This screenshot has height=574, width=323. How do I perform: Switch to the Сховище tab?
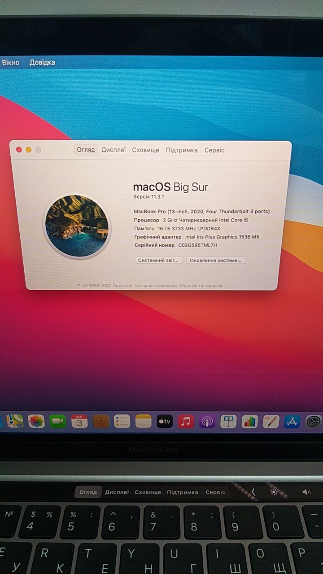tap(145, 150)
